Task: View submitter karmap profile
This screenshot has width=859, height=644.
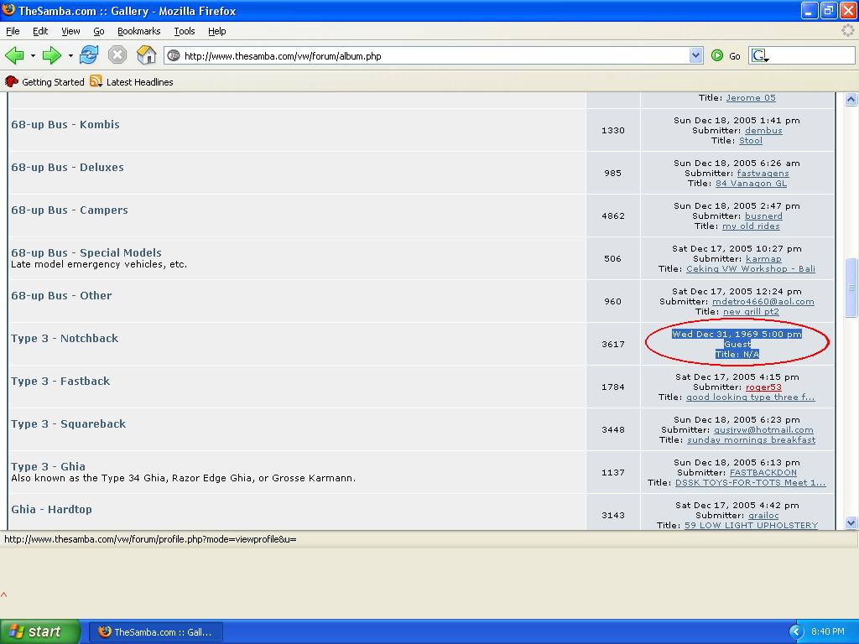Action: click(x=763, y=258)
